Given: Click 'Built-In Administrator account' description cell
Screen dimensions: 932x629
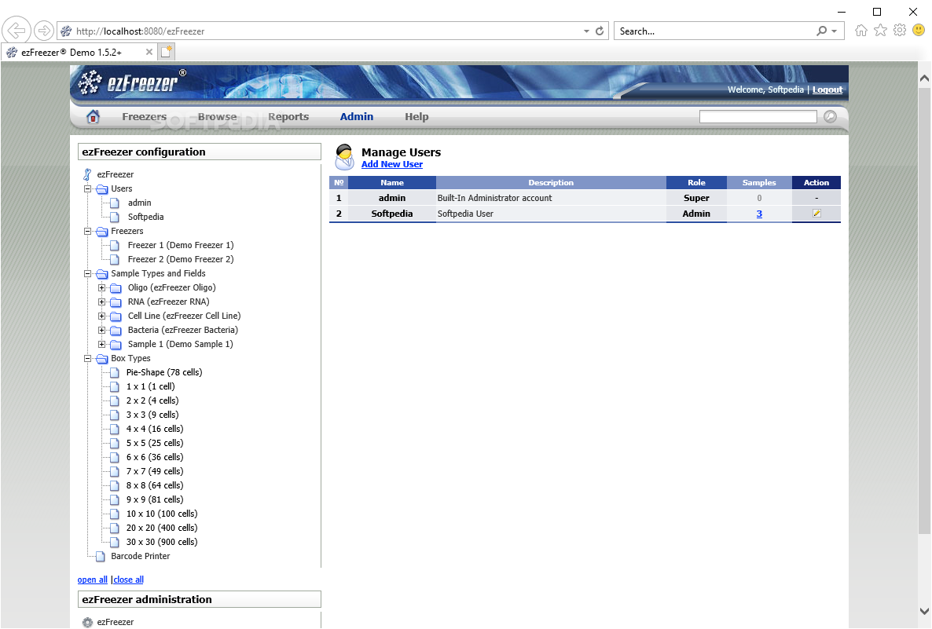Looking at the screenshot, I should pos(551,198).
